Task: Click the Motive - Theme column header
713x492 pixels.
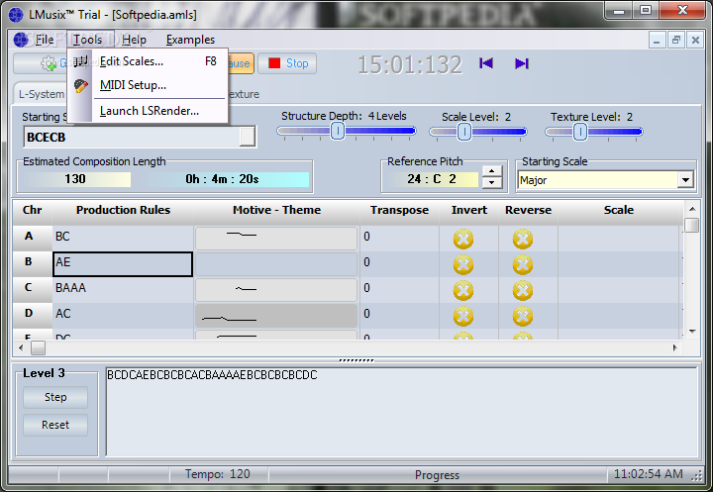Action: (x=276, y=210)
